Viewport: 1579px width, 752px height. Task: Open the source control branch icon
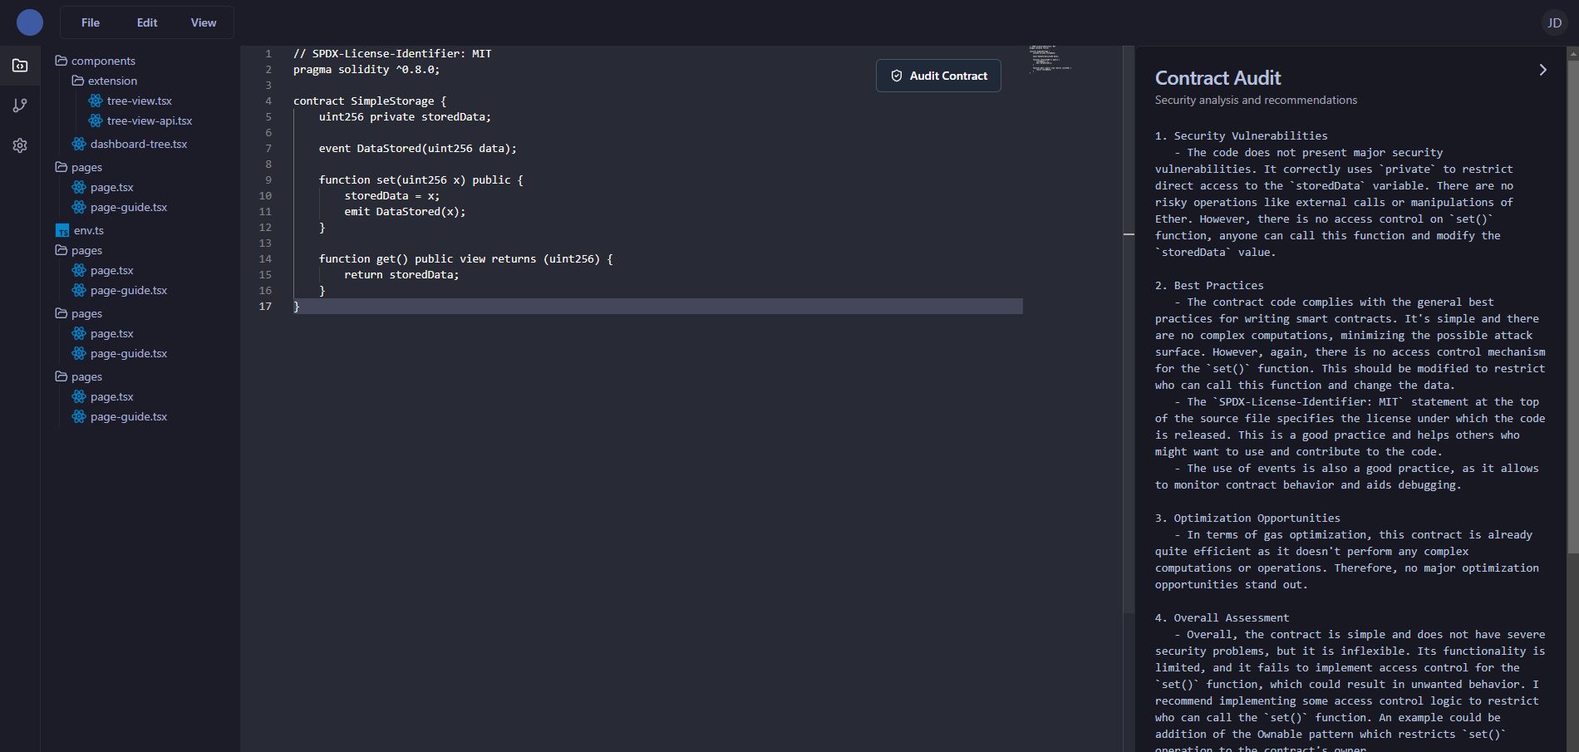coord(20,106)
